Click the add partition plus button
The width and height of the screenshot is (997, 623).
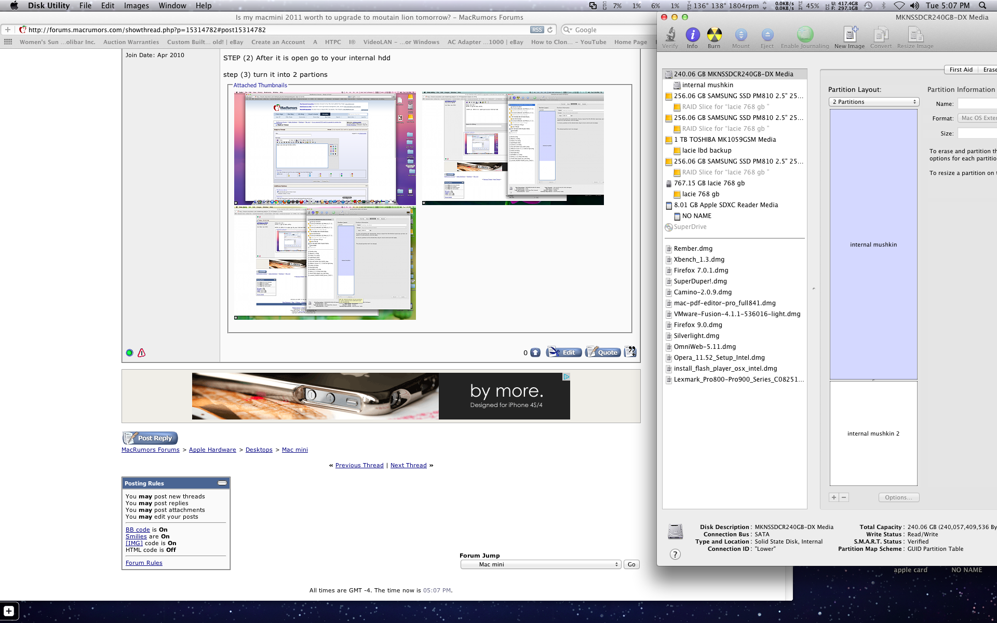pyautogui.click(x=834, y=497)
